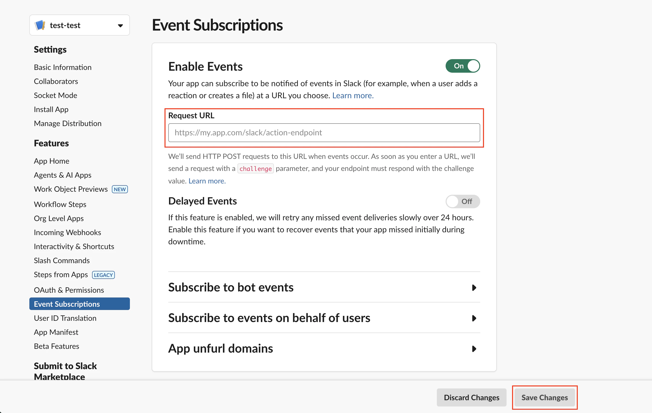Turn off the Enable Events toggle
The image size is (652, 413).
(463, 66)
